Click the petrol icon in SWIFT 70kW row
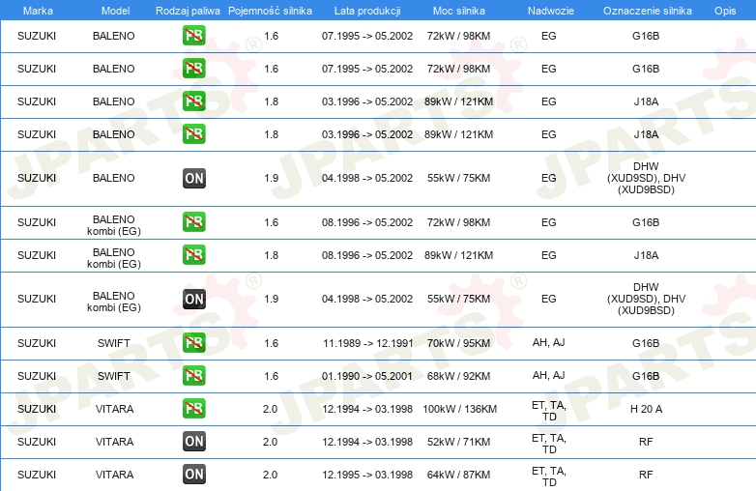The width and height of the screenshot is (756, 491). coord(194,343)
